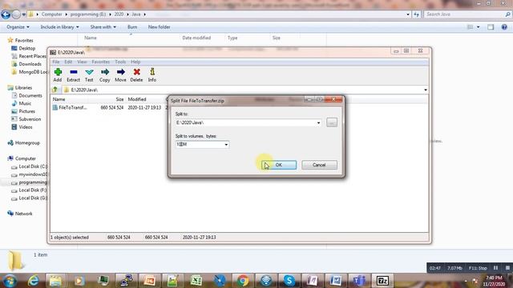Pause the screen recording
This screenshot has width=513, height=288.
(495, 268)
